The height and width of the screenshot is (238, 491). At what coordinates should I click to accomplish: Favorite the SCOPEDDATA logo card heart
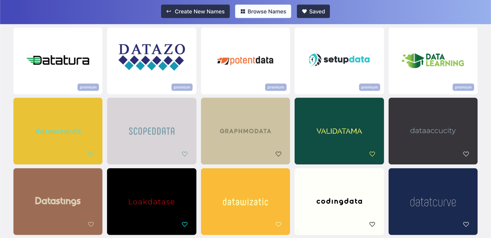(185, 154)
